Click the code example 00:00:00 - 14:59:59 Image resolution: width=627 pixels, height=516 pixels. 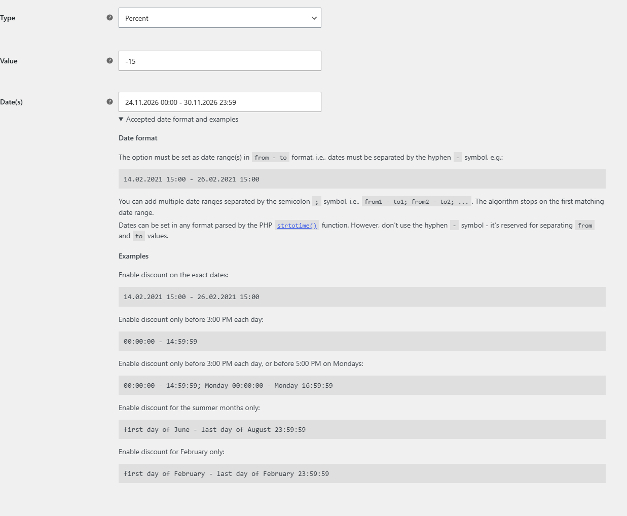click(x=362, y=341)
